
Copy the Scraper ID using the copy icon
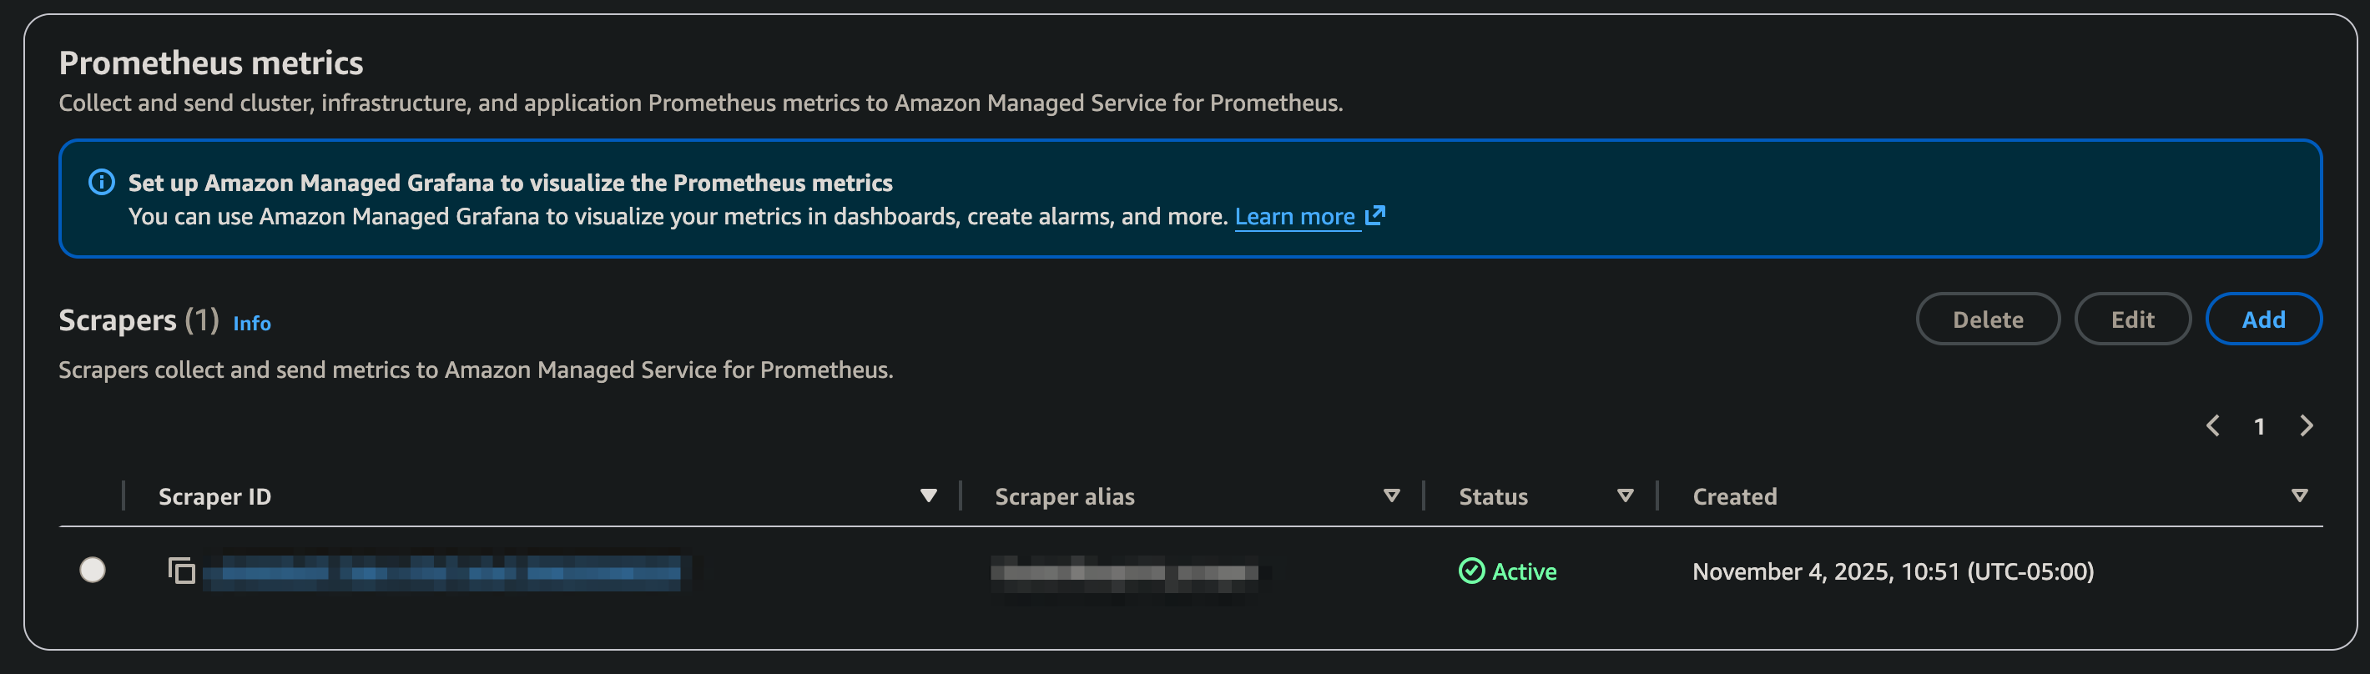coord(181,571)
